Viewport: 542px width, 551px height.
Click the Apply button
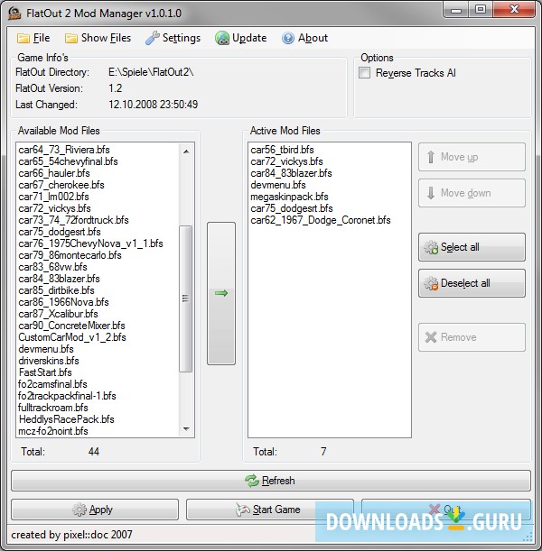95,510
